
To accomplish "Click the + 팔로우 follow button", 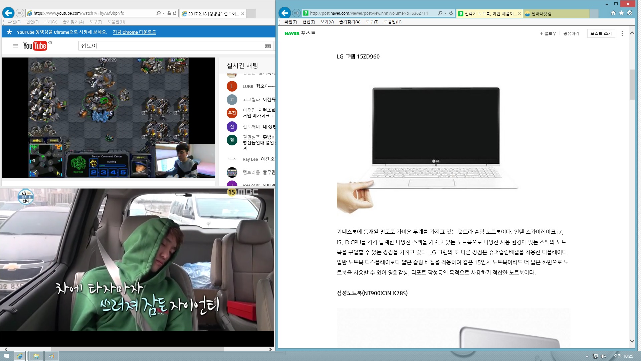I will pos(548,33).
